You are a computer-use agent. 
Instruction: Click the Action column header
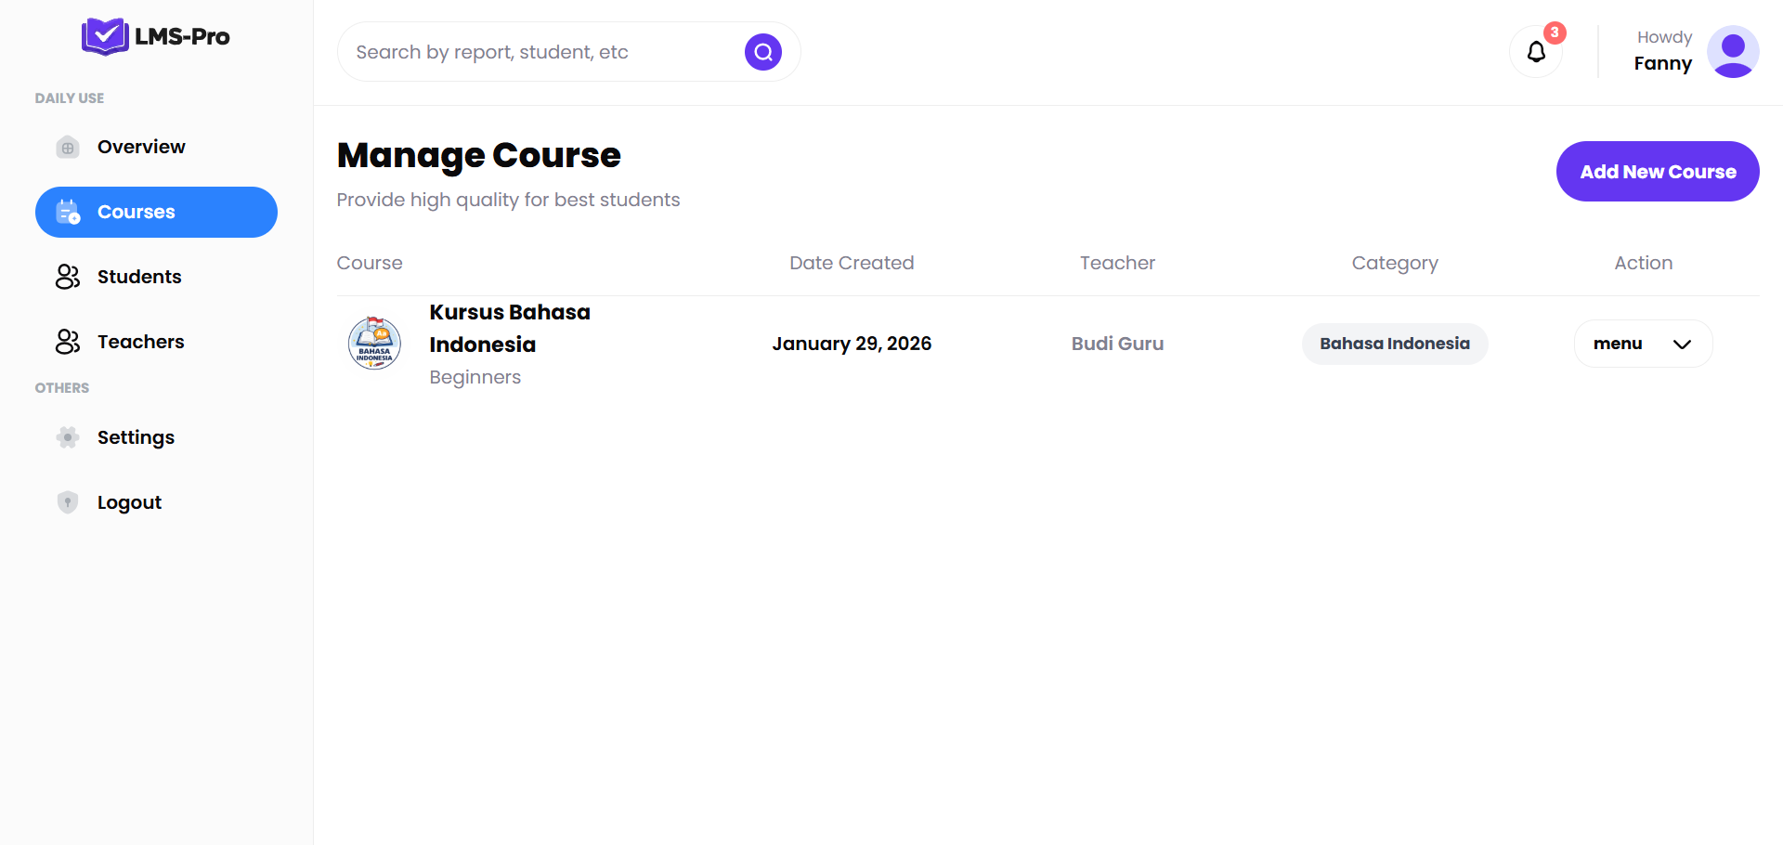tap(1643, 263)
